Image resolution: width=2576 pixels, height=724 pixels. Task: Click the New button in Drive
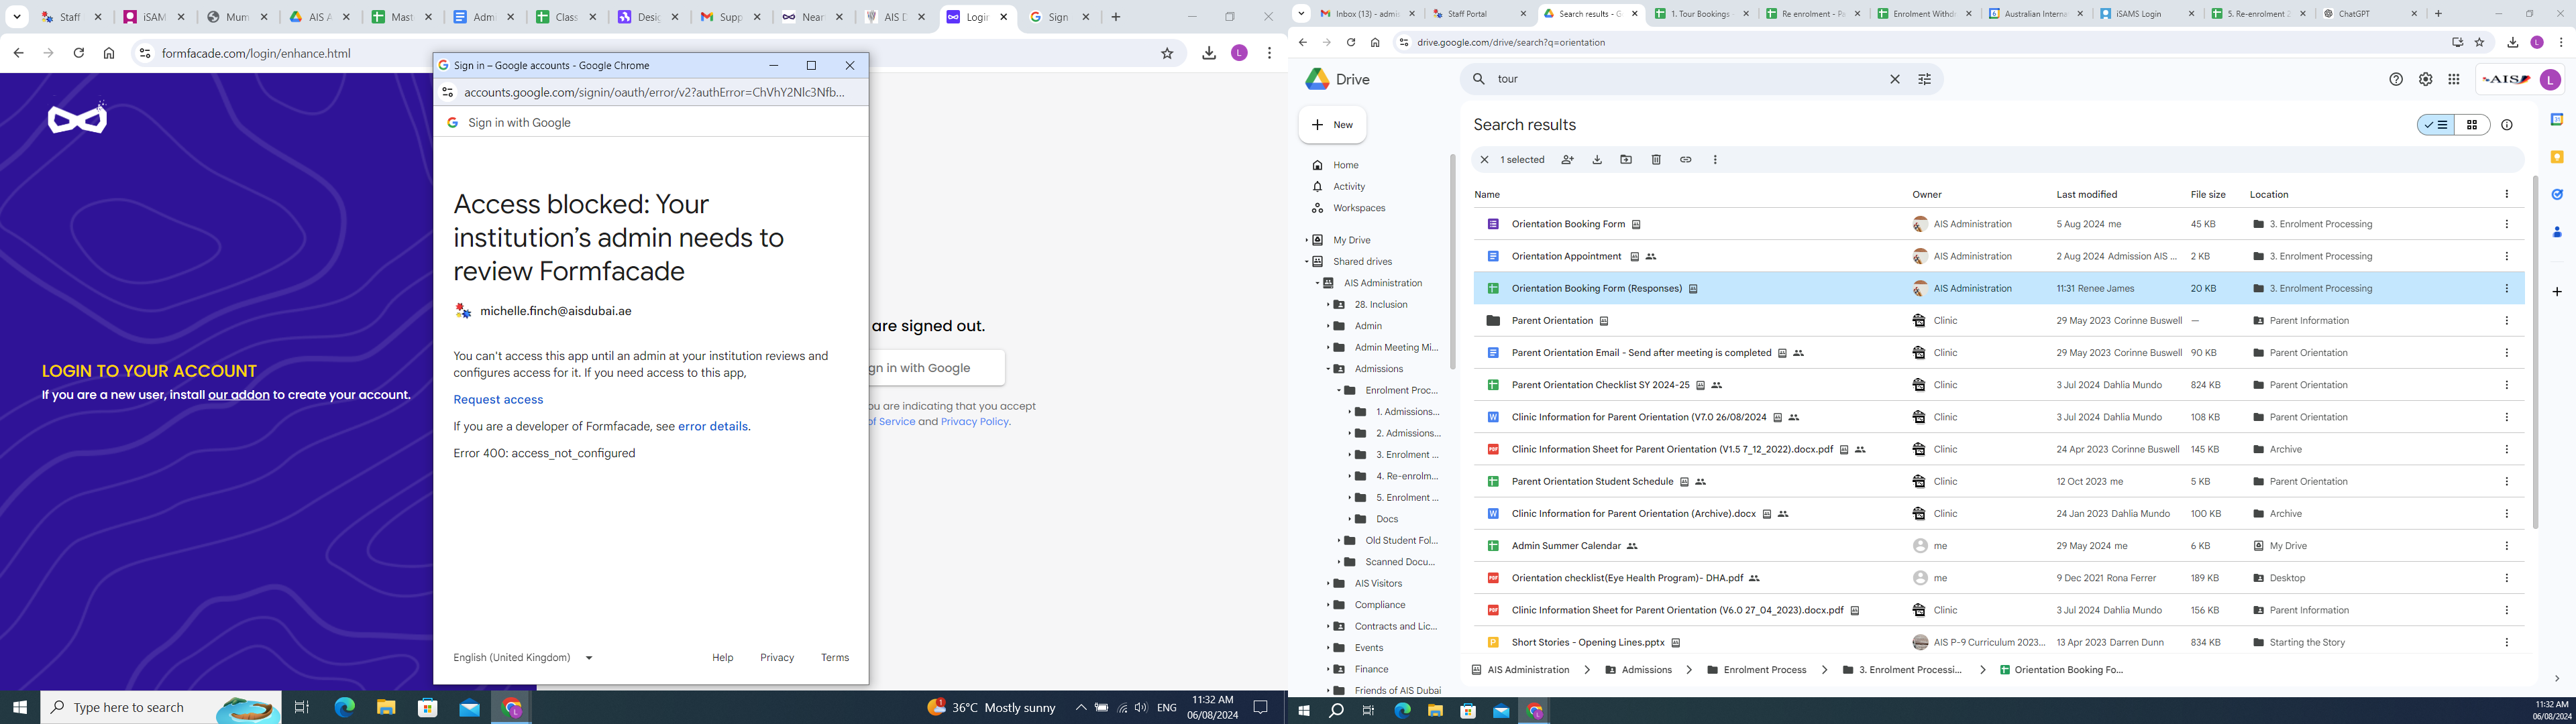[x=1333, y=125]
